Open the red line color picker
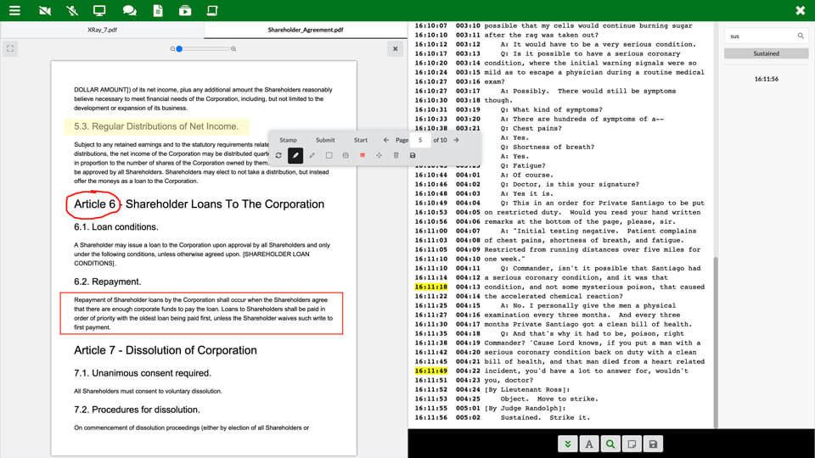The width and height of the screenshot is (815, 458). 363,155
